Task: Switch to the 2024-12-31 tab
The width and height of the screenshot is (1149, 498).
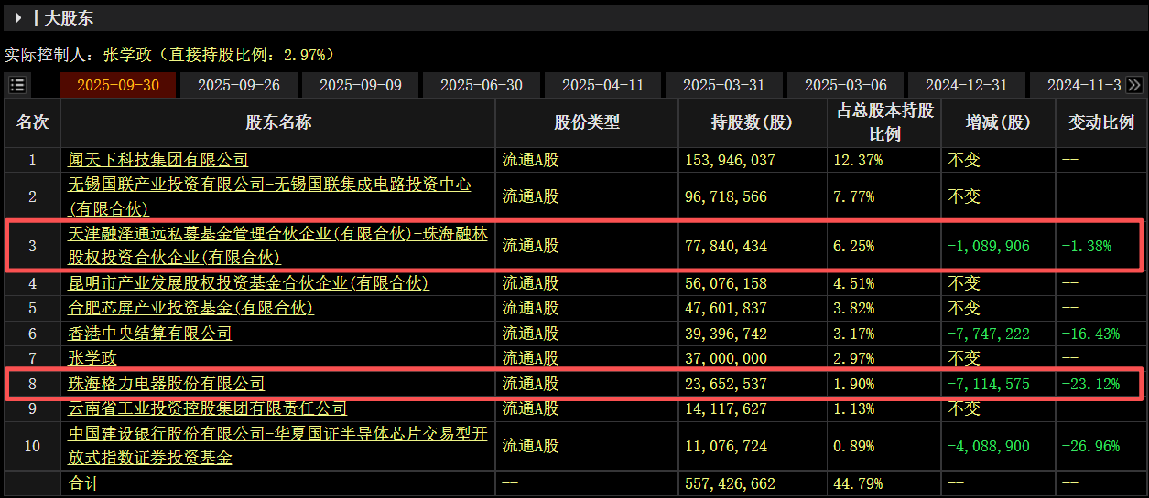Action: coord(967,85)
